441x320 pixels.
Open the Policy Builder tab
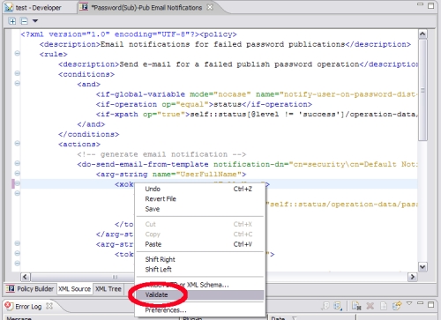[30, 289]
